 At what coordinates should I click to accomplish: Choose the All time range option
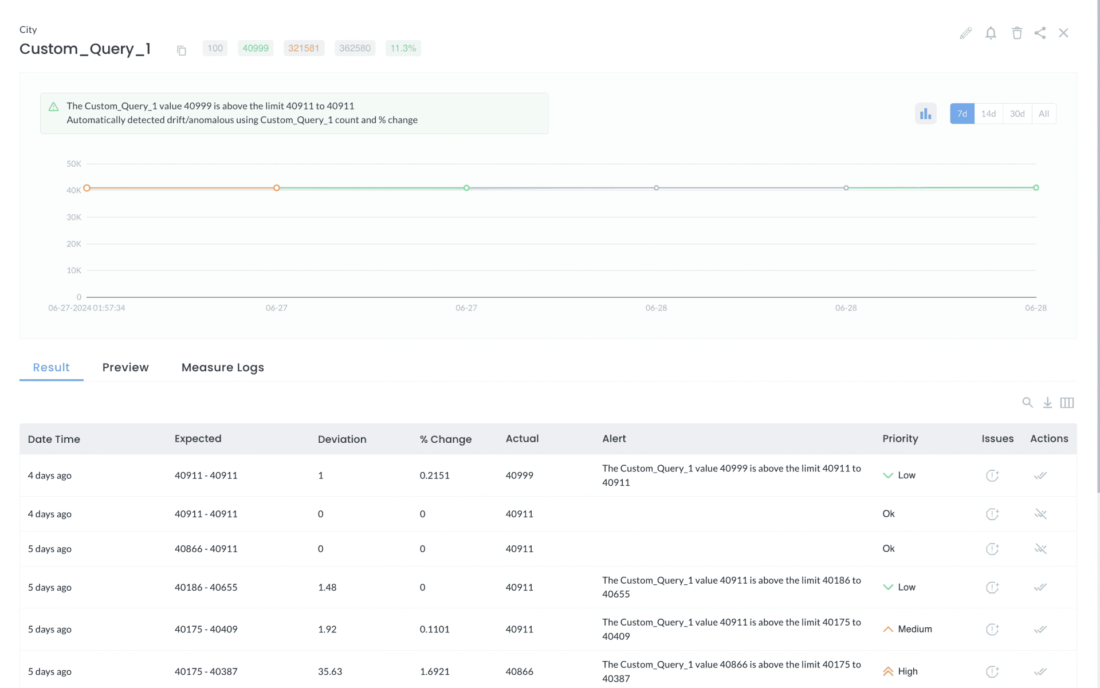click(1044, 113)
